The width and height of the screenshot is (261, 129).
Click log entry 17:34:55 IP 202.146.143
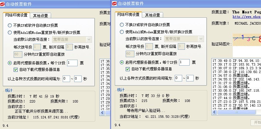237,79
